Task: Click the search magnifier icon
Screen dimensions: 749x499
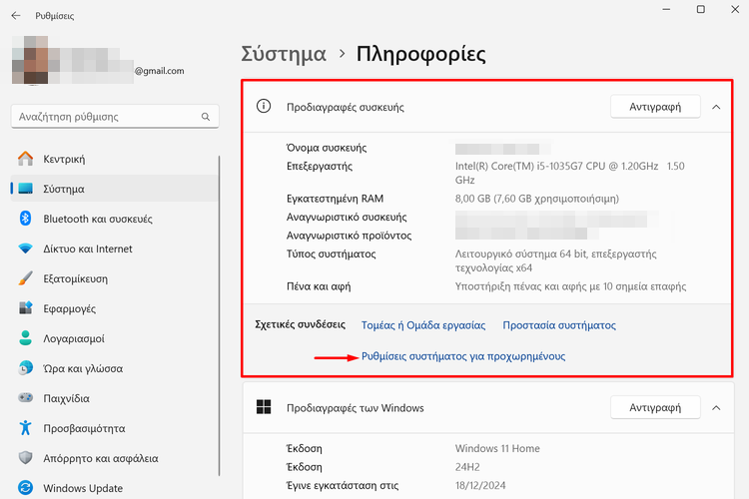Action: click(x=206, y=117)
